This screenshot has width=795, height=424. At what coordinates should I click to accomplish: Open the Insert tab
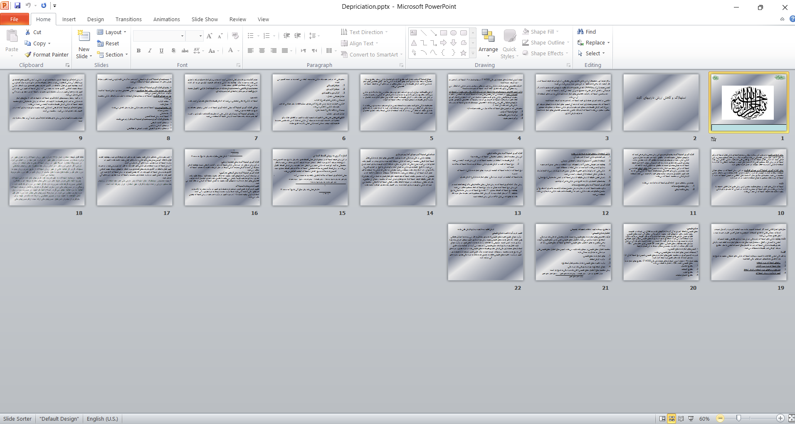[69, 19]
